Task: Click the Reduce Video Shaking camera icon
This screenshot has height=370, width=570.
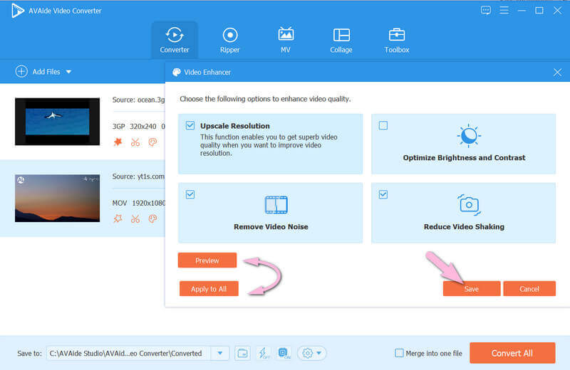Action: tap(469, 205)
